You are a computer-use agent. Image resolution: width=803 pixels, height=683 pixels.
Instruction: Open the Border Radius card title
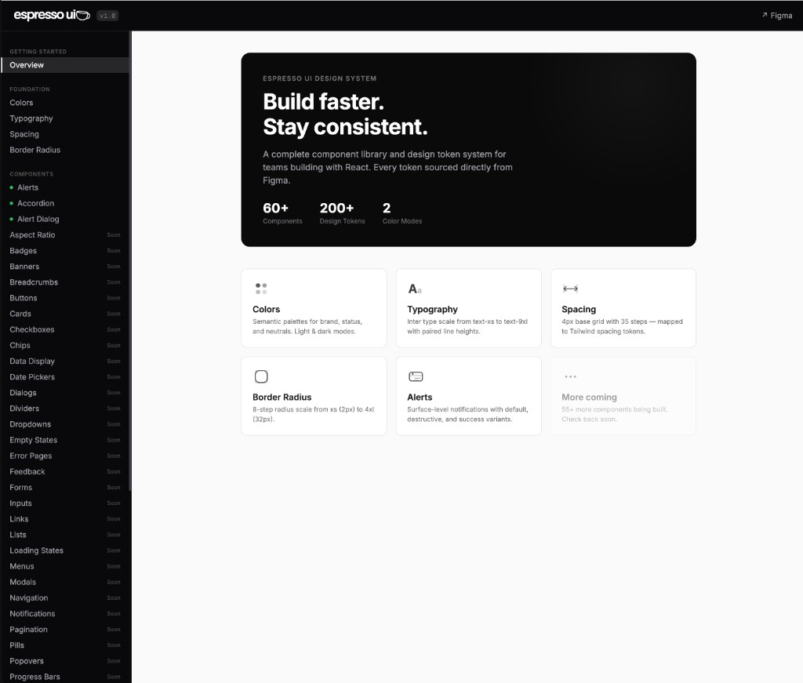[x=282, y=398]
